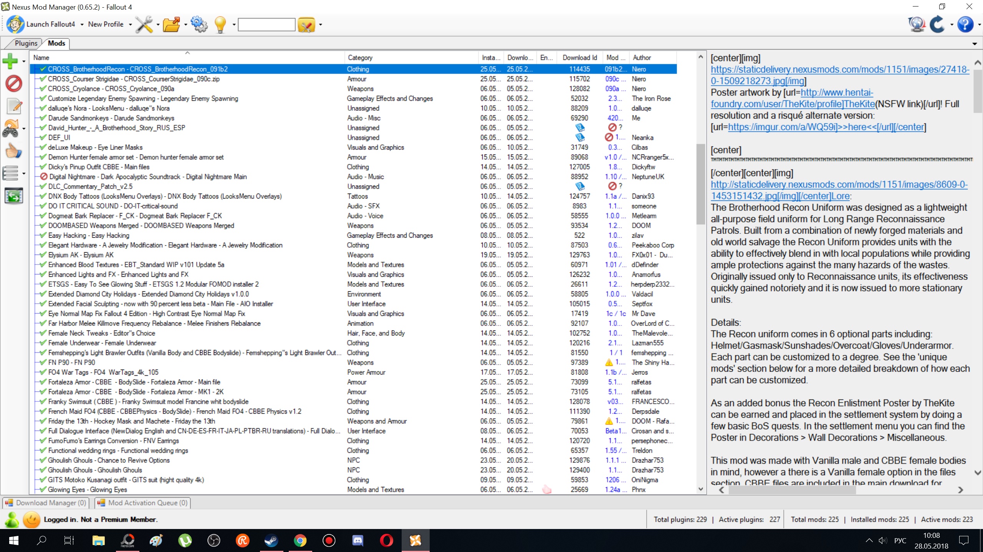Toggle the green check for DEF_UI mod
Image resolution: width=983 pixels, height=552 pixels.
[43, 138]
